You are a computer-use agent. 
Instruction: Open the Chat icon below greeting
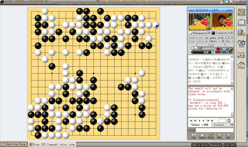(194, 136)
